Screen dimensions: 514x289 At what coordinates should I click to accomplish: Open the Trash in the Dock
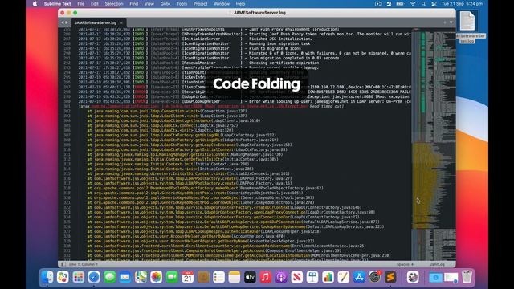pos(467,277)
